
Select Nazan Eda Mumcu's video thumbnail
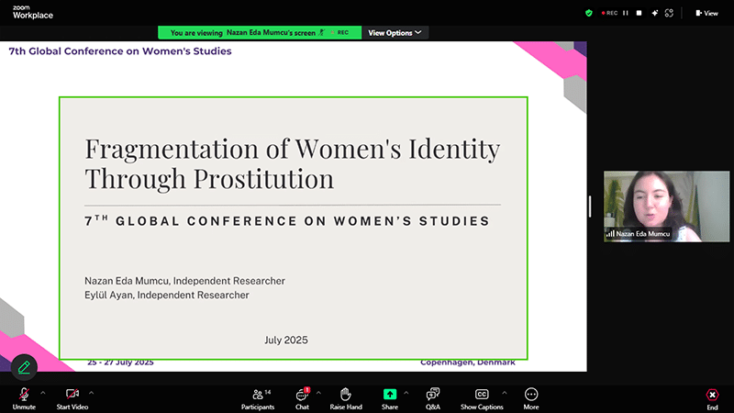coord(652,206)
